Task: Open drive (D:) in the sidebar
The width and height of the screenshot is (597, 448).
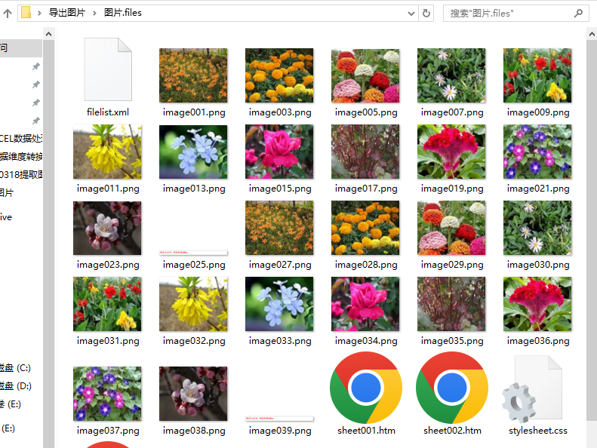Action: [16, 386]
